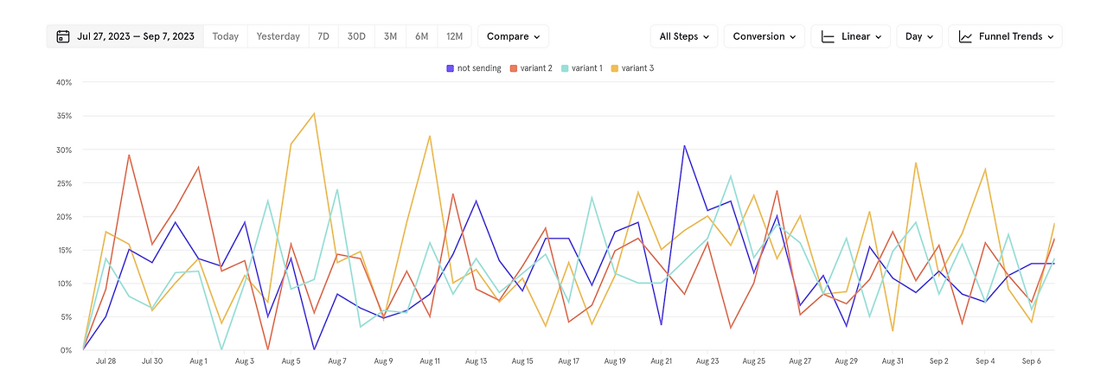Expand the Linear scale chevron
This screenshot has height=383, width=1107.
pos(878,37)
